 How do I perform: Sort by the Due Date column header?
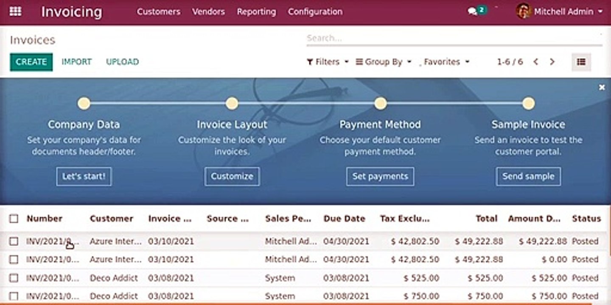(x=344, y=219)
